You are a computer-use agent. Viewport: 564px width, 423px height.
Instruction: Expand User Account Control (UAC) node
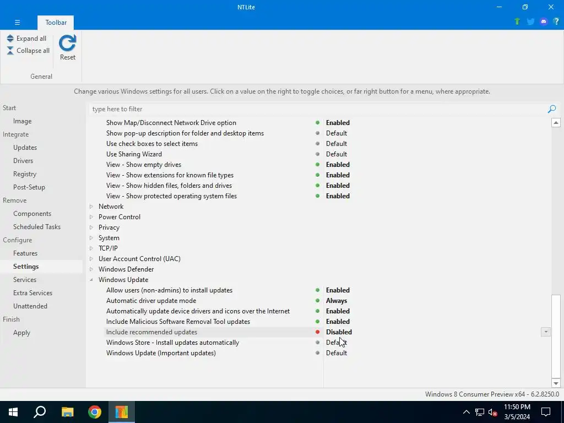click(91, 259)
